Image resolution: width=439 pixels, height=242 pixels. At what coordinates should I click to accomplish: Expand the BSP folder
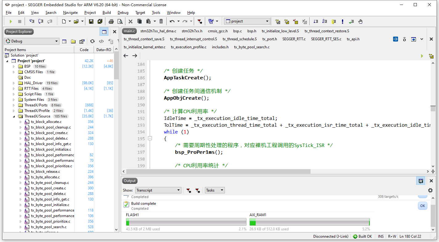14,66
